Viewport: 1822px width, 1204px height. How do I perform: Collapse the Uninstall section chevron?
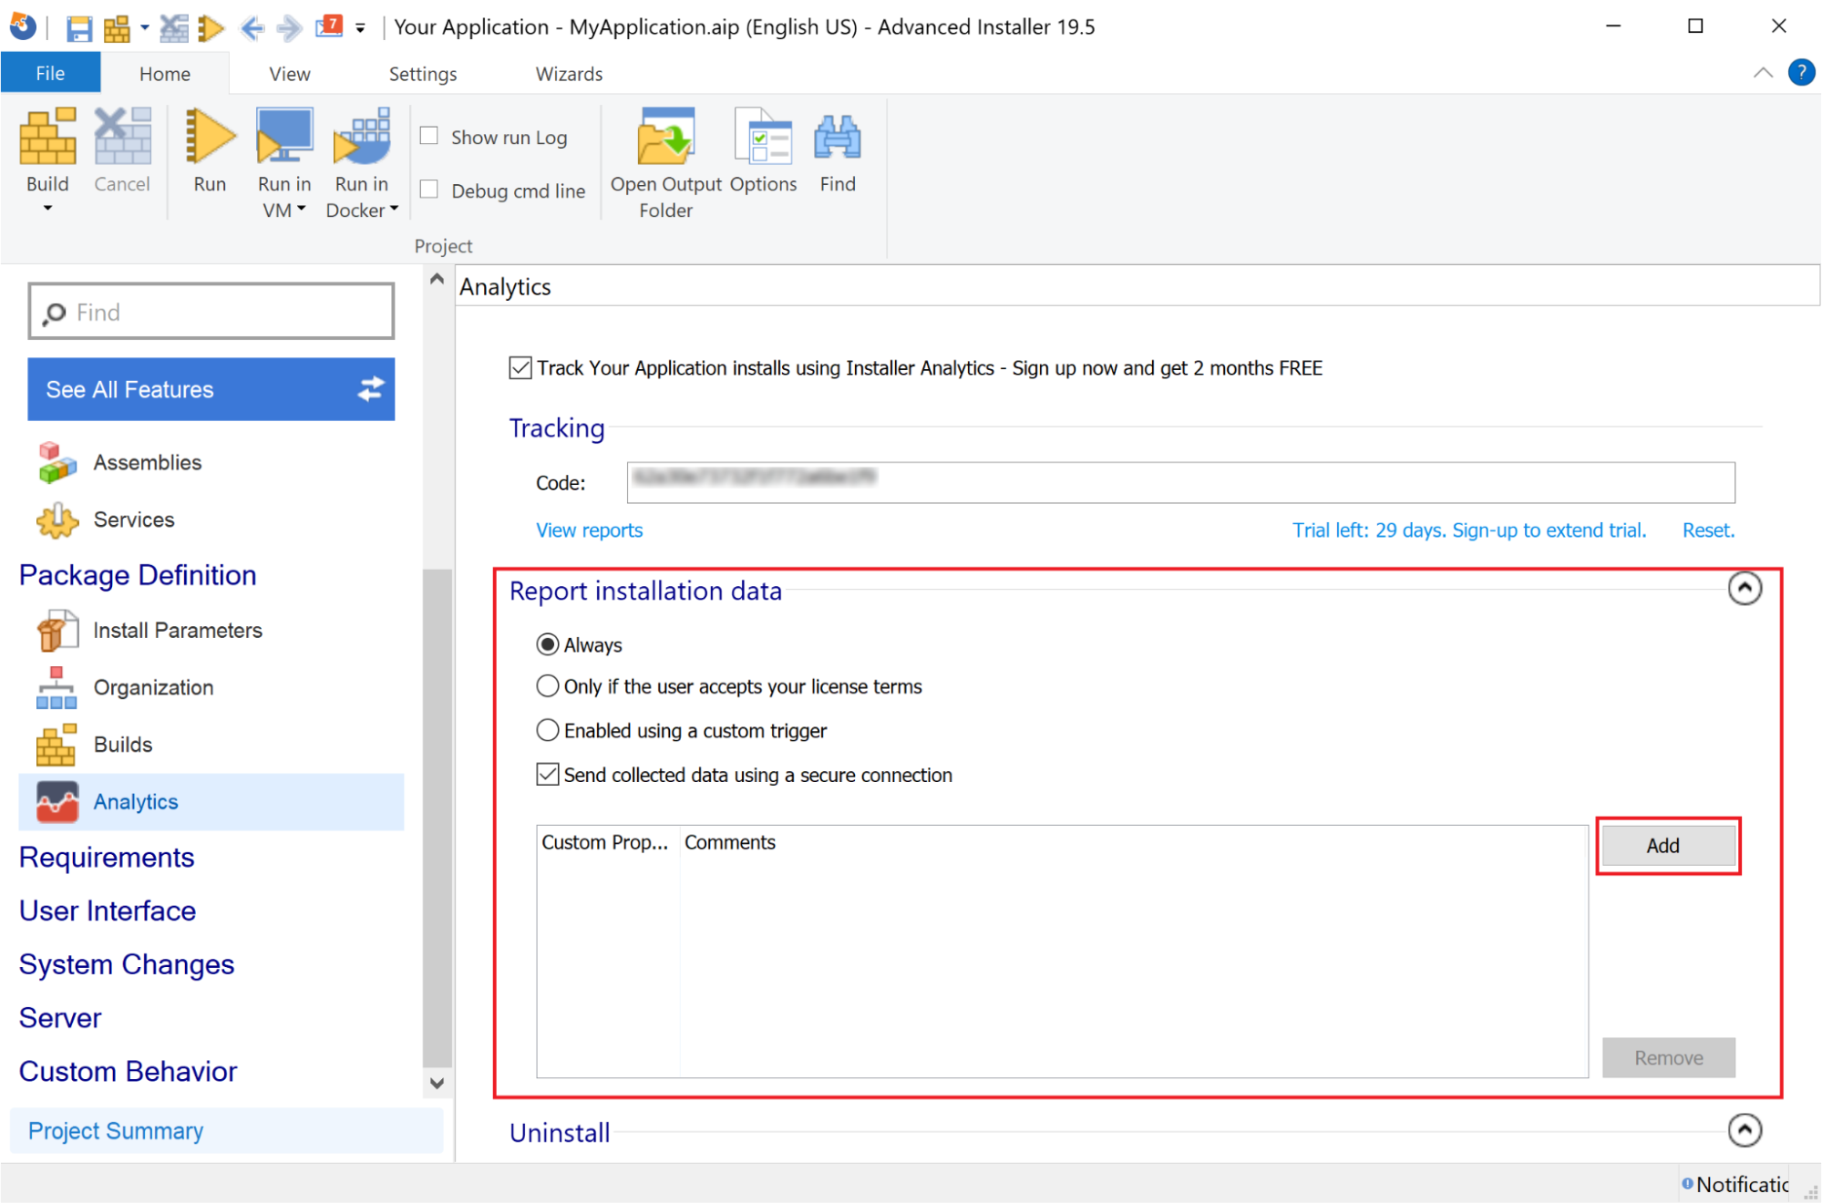(1745, 1131)
